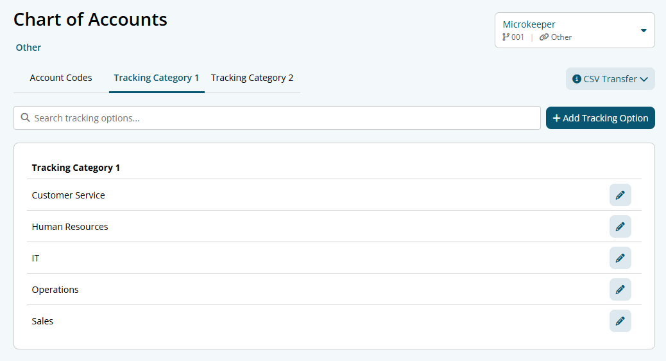Open edit for Operations row
This screenshot has height=361, width=666.
[x=620, y=289]
